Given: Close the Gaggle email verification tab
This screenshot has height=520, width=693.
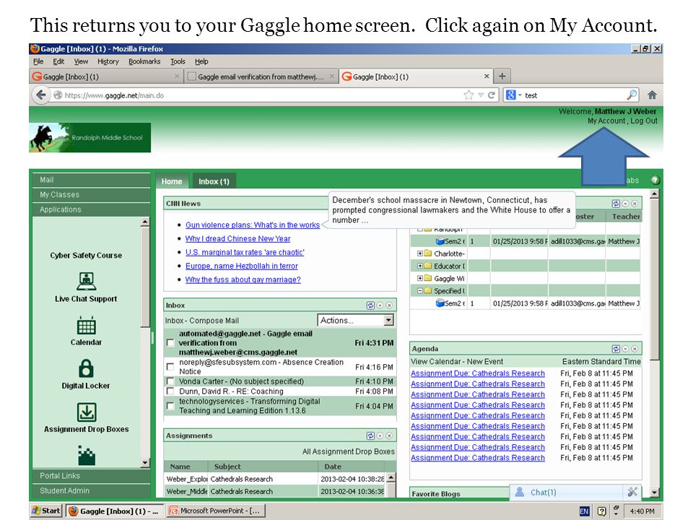Looking at the screenshot, I should [331, 77].
